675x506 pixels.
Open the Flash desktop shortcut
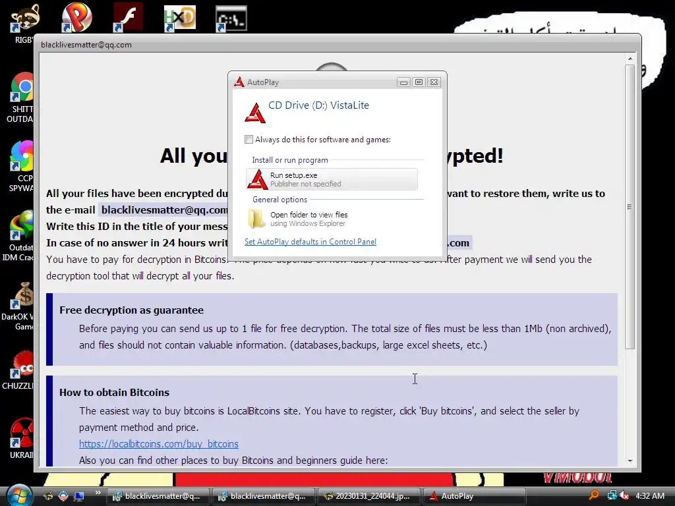click(x=128, y=18)
